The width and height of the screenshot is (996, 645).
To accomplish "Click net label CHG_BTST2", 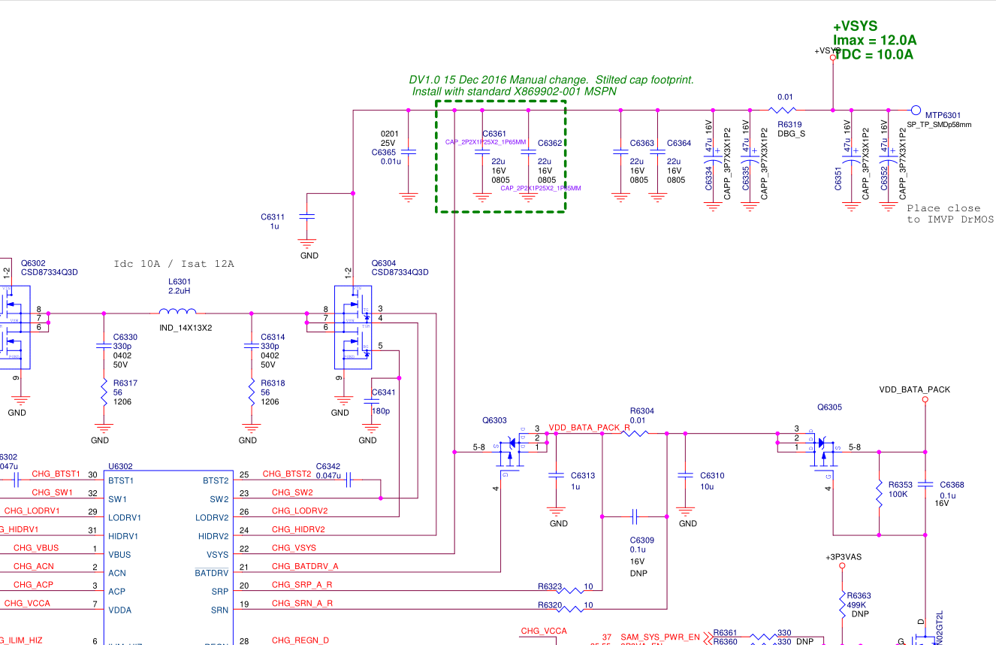I will 286,474.
